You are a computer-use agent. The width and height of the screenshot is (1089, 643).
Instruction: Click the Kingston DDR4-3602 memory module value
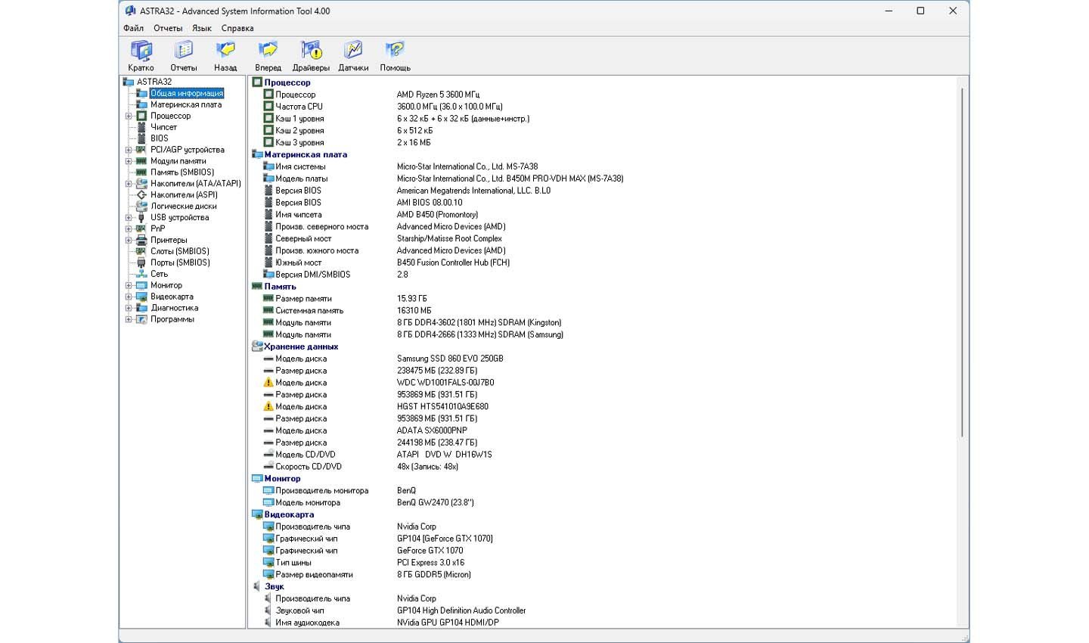coord(479,322)
